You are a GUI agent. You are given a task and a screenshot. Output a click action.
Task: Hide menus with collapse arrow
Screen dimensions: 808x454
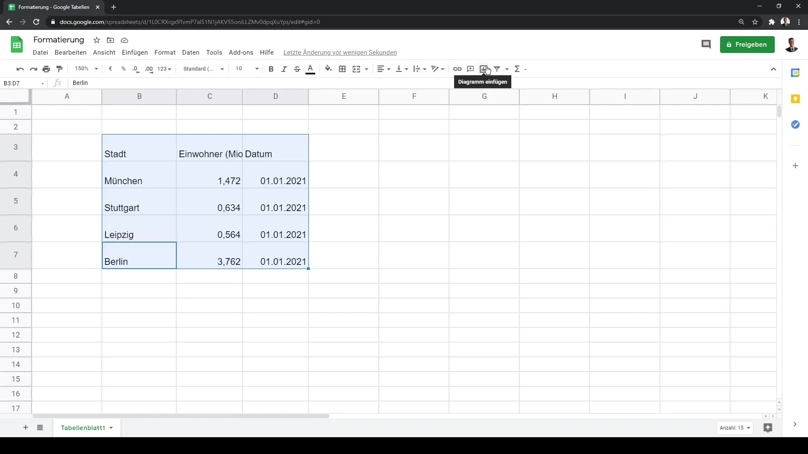click(773, 69)
